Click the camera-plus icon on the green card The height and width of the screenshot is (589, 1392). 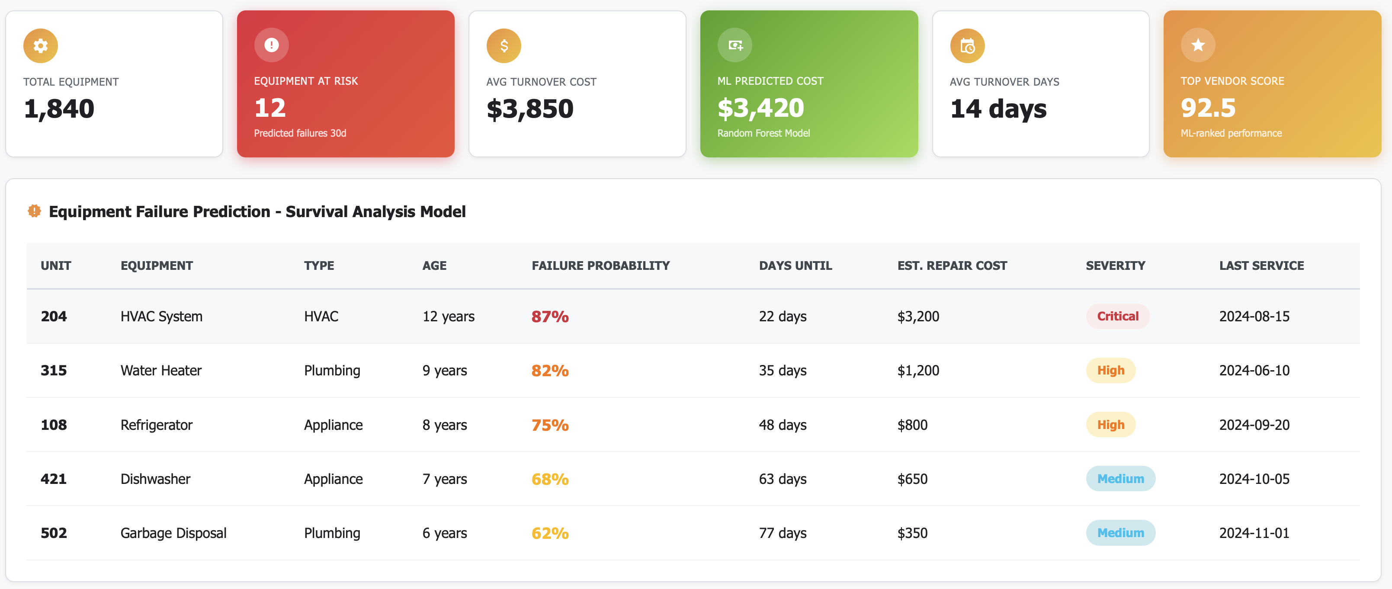click(x=735, y=45)
